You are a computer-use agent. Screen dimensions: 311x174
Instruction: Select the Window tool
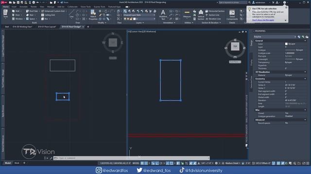click(17, 19)
